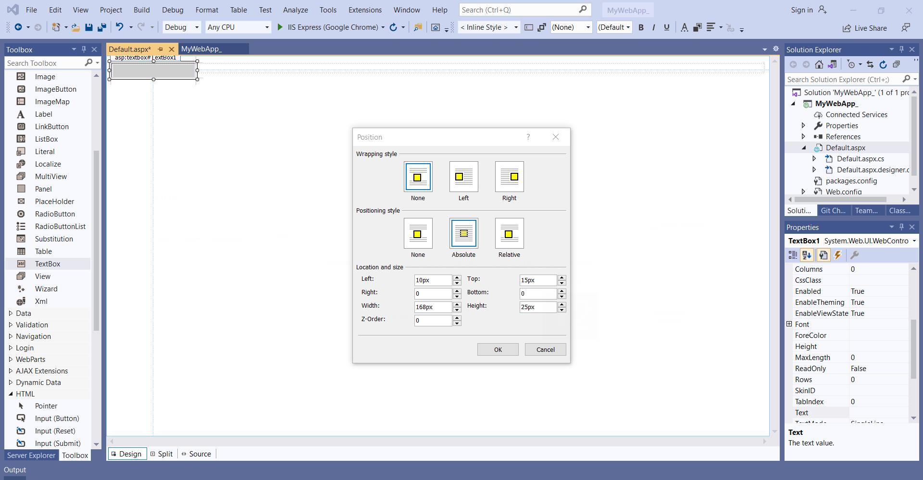Select TextBox control in Toolbox
The height and width of the screenshot is (480, 923).
[x=47, y=264]
